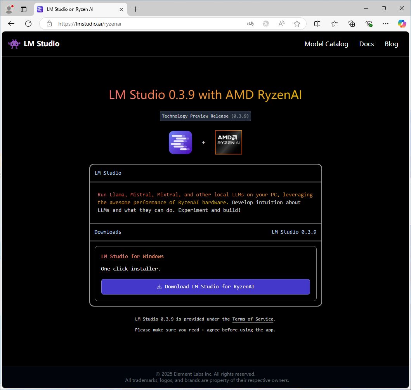The width and height of the screenshot is (411, 390).
Task: Open the translate page icon
Action: click(x=250, y=24)
